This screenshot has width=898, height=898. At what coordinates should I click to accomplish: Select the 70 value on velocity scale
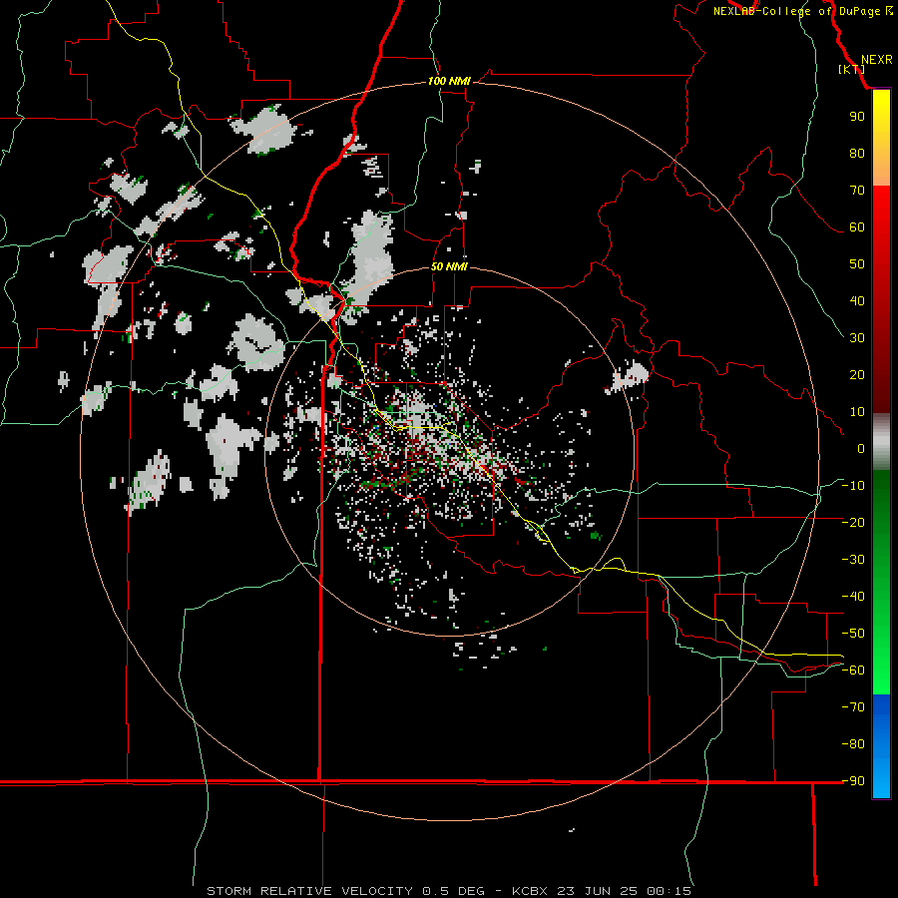(x=857, y=191)
